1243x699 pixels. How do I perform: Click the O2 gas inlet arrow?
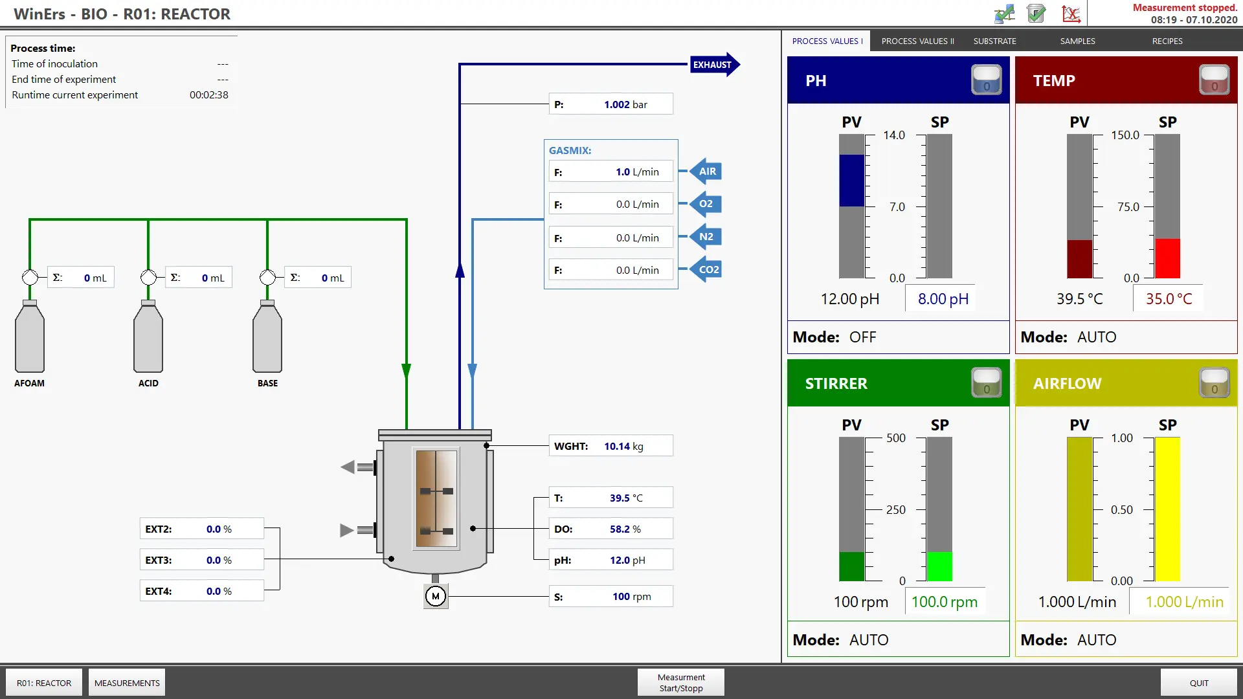point(706,204)
